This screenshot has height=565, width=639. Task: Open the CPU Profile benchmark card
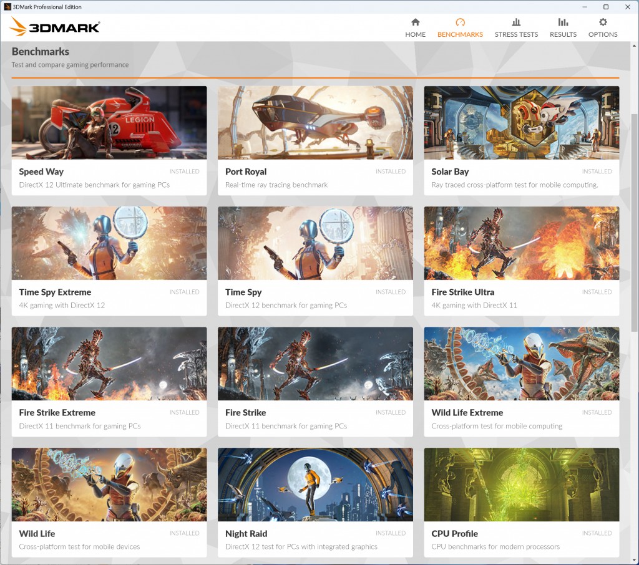pyautogui.click(x=521, y=502)
